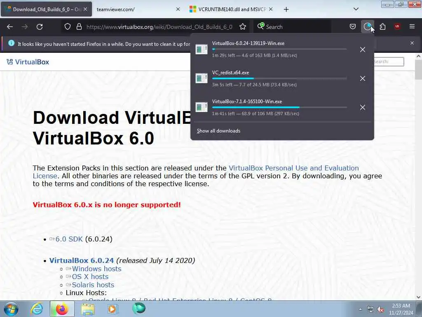Switch to the VCRUNTIME140.dll tab
The image size is (422, 317).
tap(232, 9)
